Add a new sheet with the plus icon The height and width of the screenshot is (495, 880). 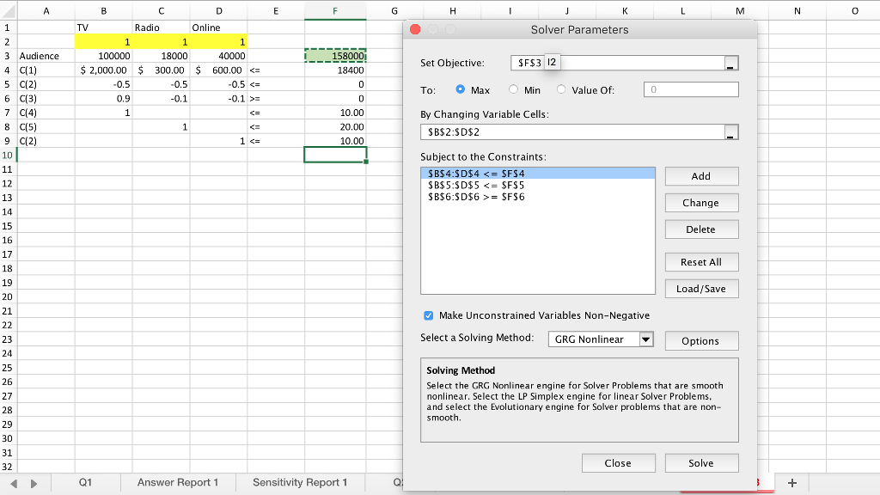tap(792, 483)
